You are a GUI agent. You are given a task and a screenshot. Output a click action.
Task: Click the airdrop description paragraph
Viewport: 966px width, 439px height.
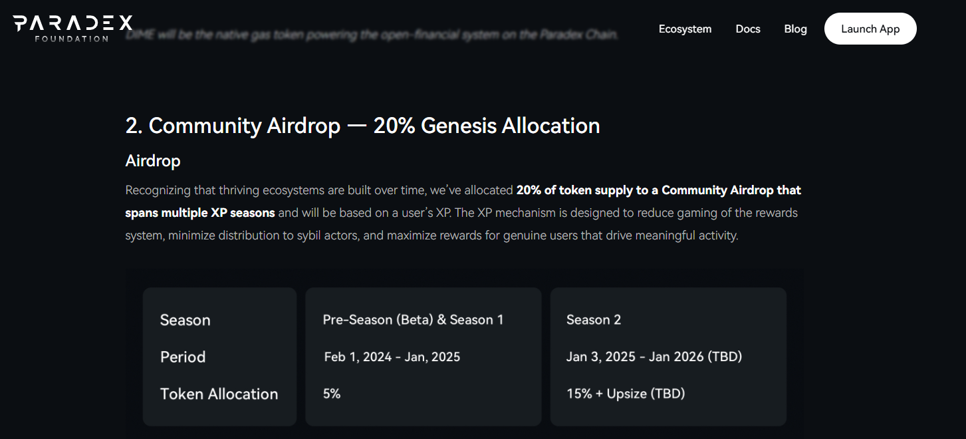pyautogui.click(x=463, y=212)
